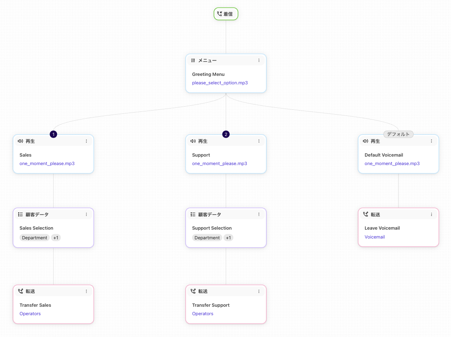Screen dimensions: 451x337
Task: Expand the +1 tag on Support Selection
Action: tap(228, 238)
